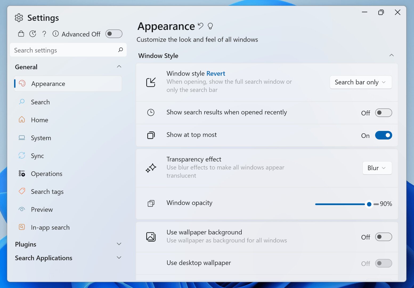The image size is (414, 288).
Task: Click the Search tags tag icon
Action: tap(22, 191)
